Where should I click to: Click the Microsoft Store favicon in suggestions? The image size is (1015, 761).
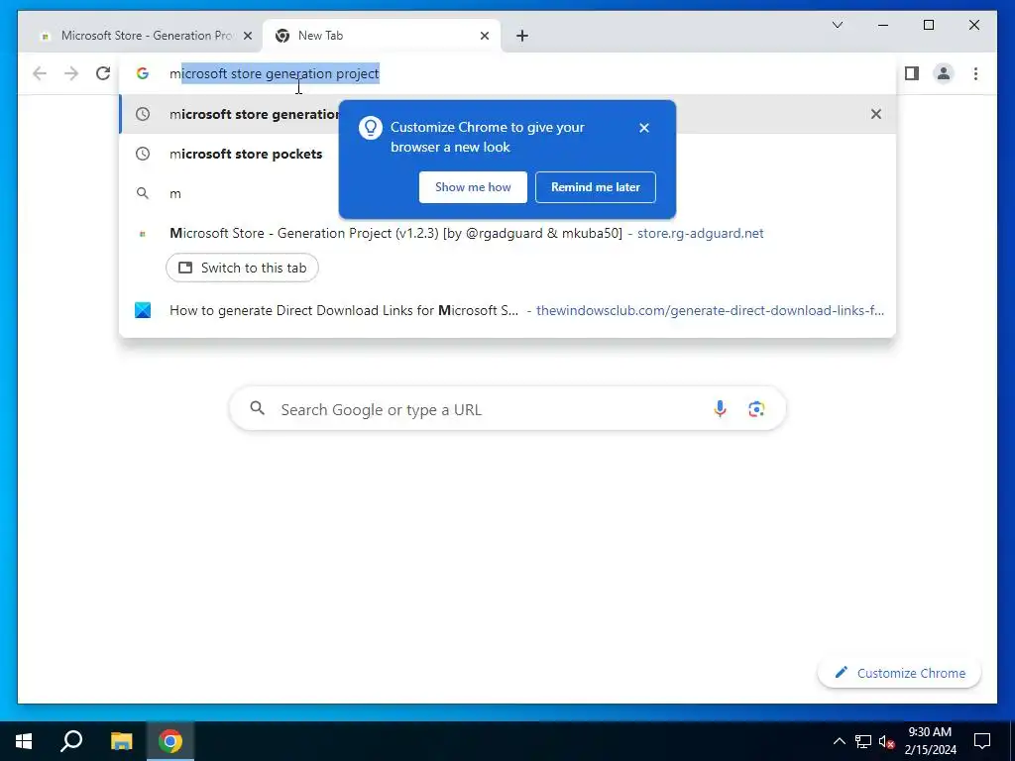point(143,233)
